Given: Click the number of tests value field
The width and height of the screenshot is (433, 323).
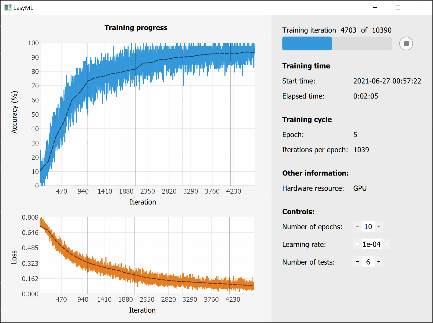Looking at the screenshot, I should coord(368,262).
